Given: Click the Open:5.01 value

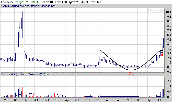Looking at the screenshot, I should click(47, 2).
